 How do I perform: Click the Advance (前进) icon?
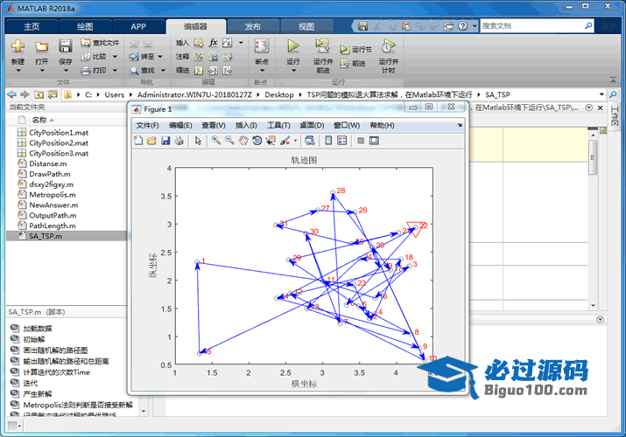point(354,63)
